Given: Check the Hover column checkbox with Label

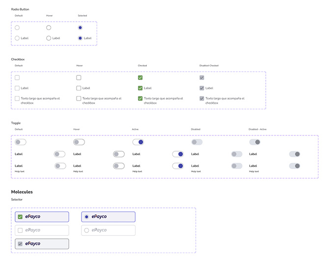Looking at the screenshot, I should coord(79,88).
